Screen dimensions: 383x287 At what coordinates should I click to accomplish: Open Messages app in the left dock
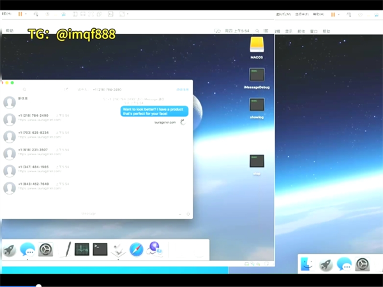pyautogui.click(x=27, y=249)
